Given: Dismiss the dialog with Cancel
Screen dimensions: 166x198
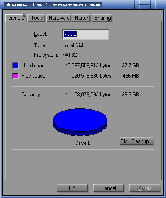Looking at the screenshot, I should (x=109, y=188).
